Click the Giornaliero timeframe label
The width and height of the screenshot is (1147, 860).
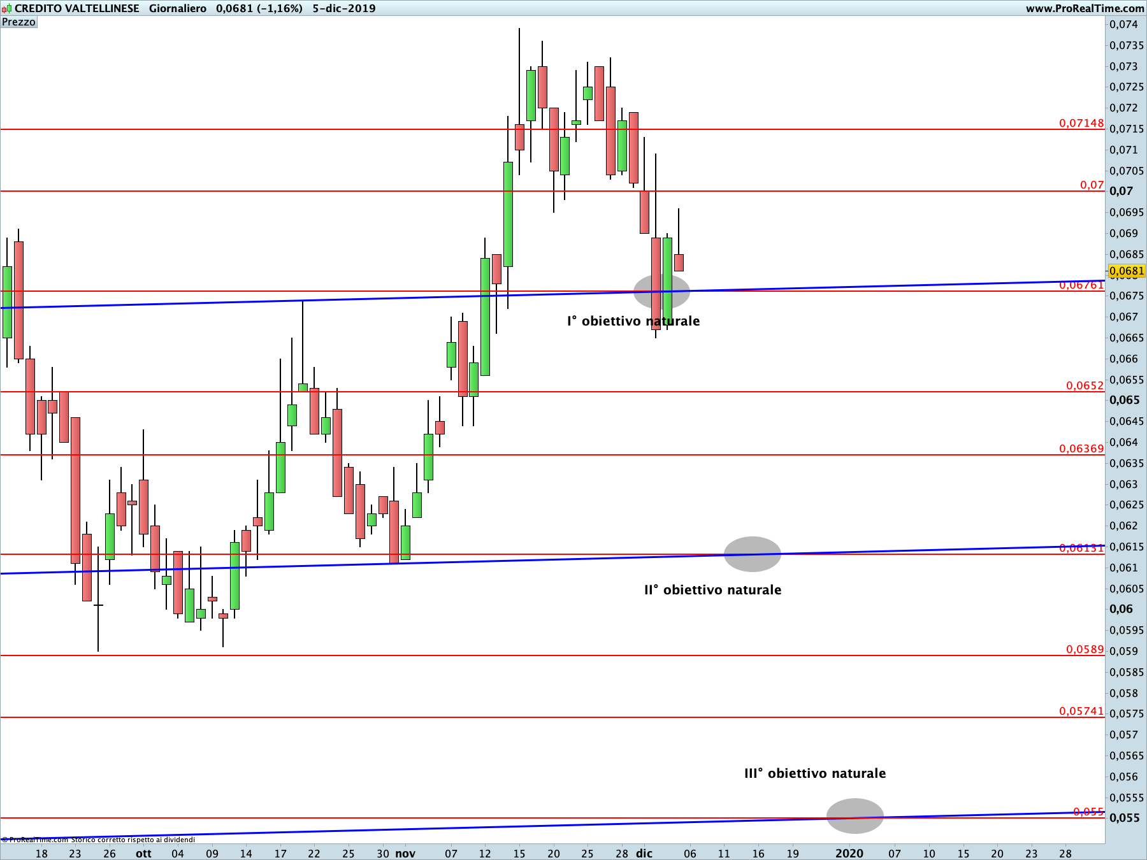pos(178,8)
